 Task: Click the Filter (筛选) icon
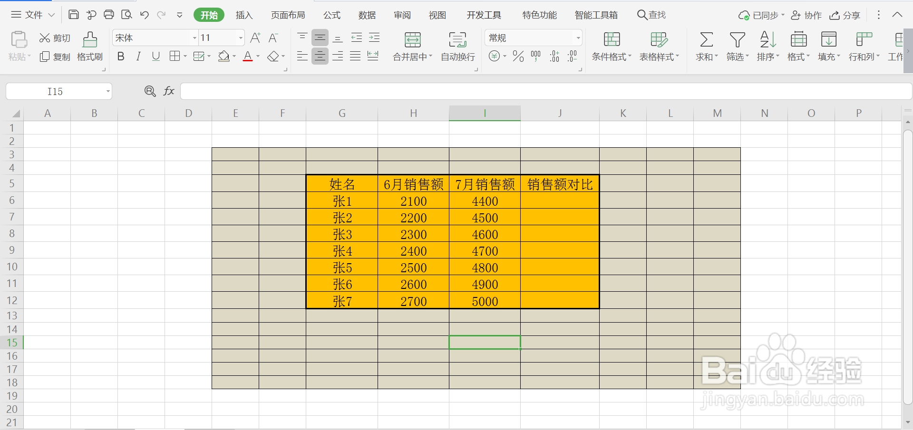point(737,46)
